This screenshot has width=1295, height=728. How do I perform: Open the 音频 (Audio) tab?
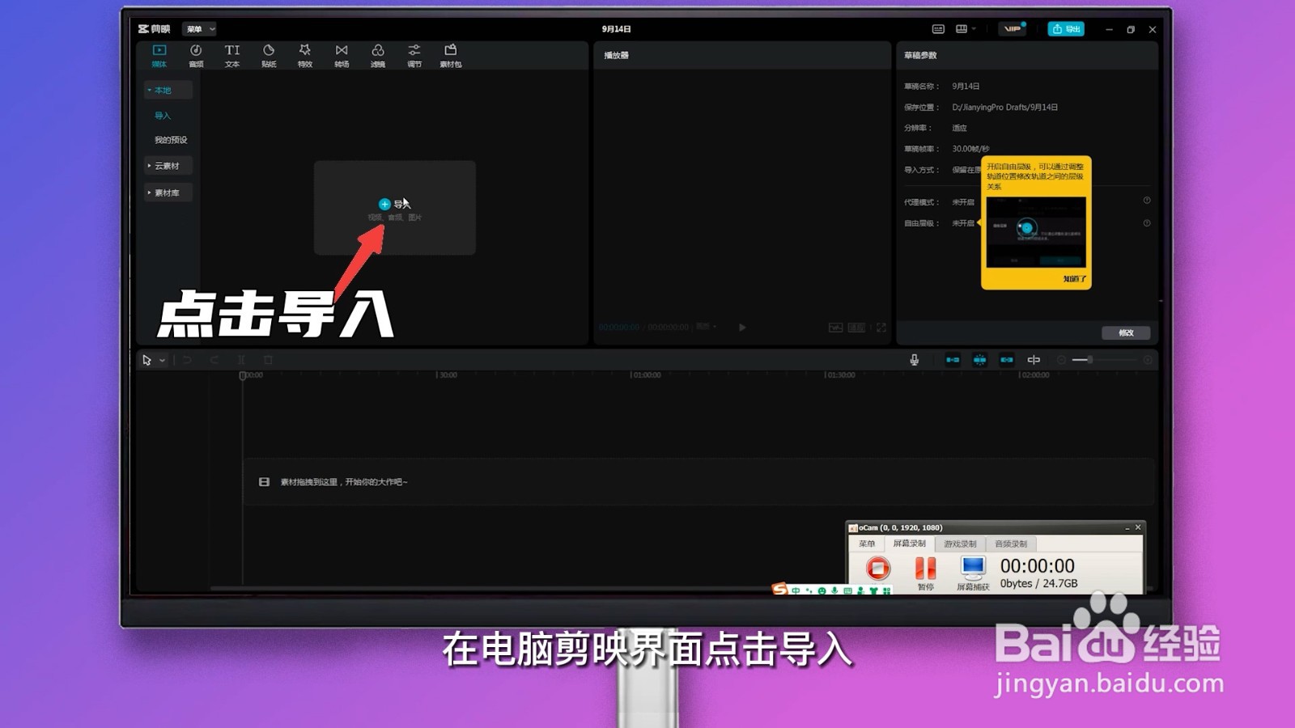(196, 55)
